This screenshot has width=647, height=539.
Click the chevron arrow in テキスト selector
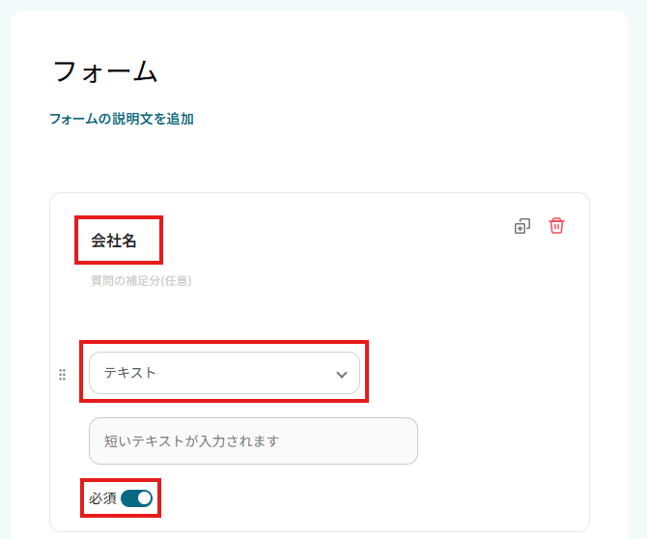pyautogui.click(x=341, y=374)
